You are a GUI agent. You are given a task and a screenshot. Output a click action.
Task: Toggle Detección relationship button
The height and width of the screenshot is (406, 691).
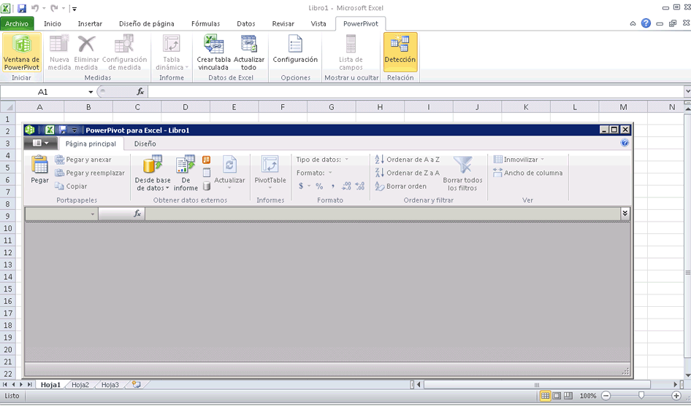pos(400,52)
